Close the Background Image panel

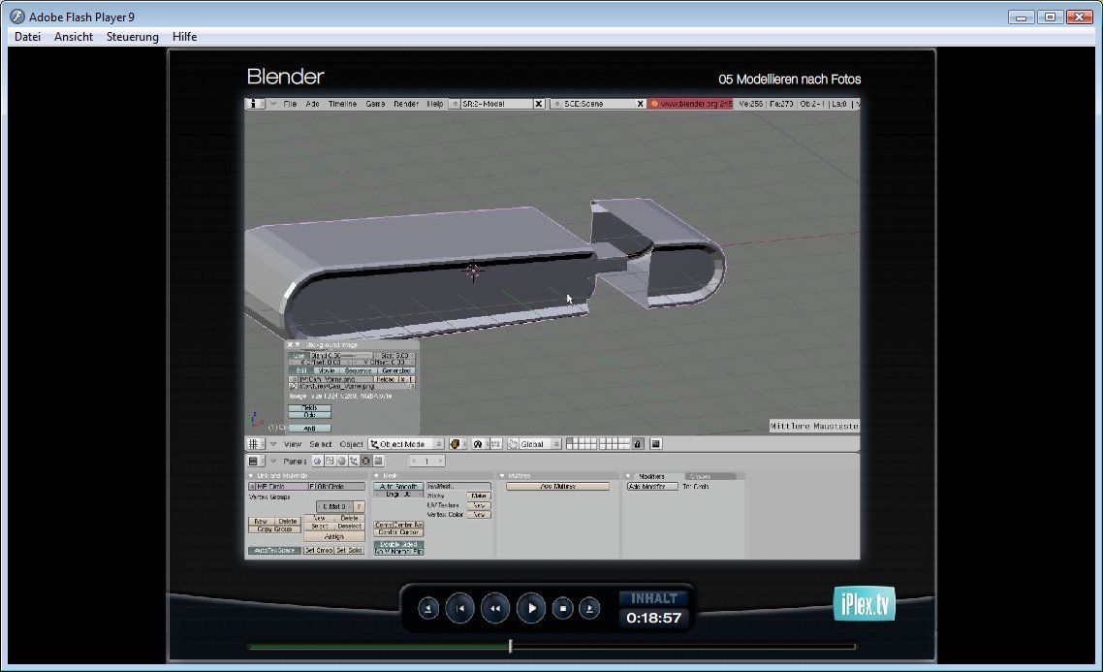[290, 344]
